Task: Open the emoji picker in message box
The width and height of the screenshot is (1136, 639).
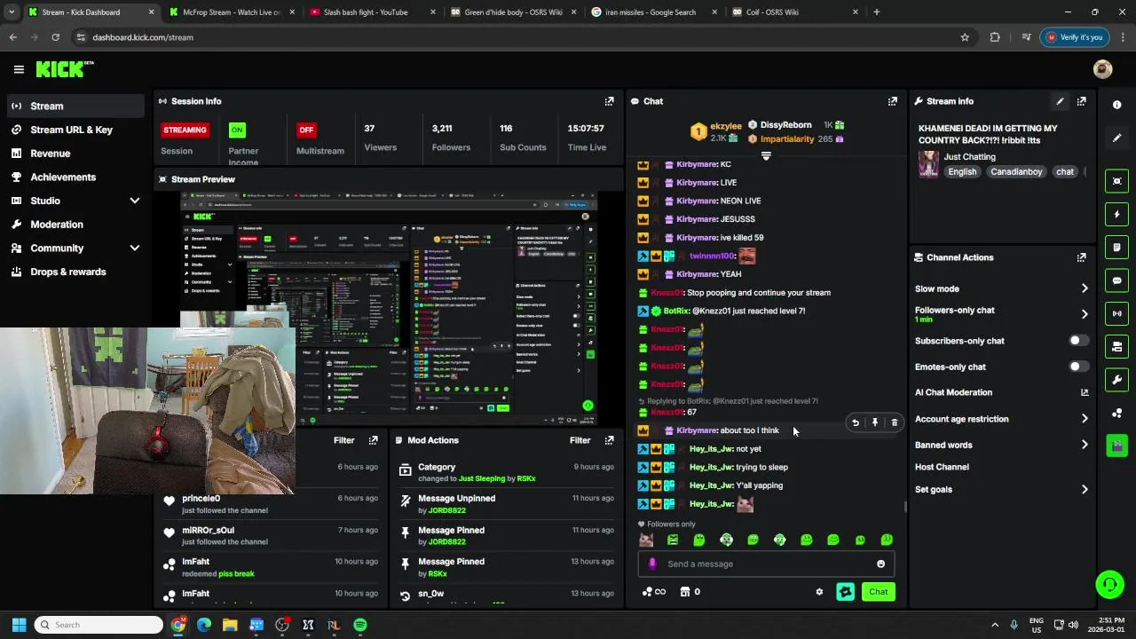Action: (x=880, y=564)
